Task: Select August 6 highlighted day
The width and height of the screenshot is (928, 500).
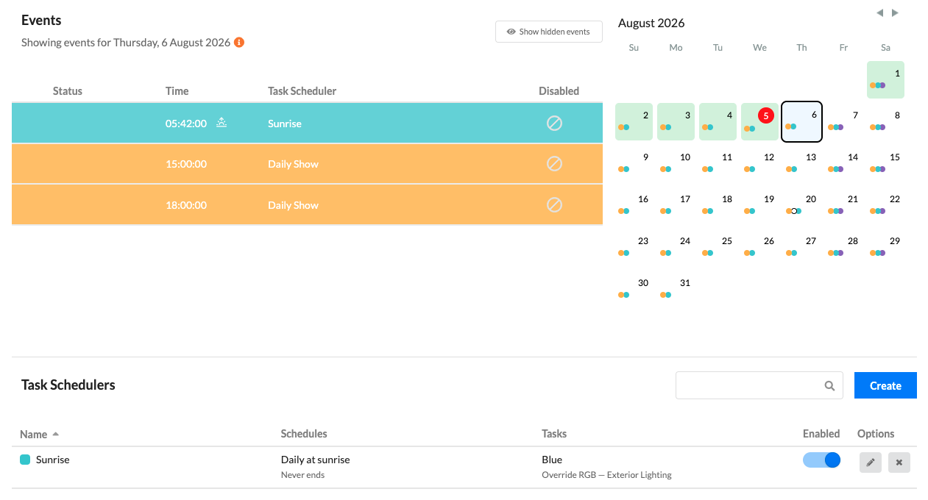Action: [x=801, y=121]
